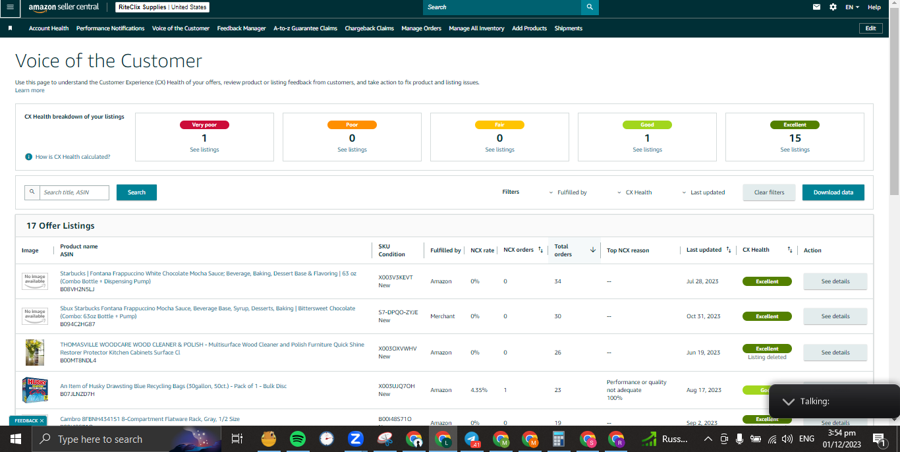Open Manage Orders menu item
The width and height of the screenshot is (900, 452).
[421, 28]
